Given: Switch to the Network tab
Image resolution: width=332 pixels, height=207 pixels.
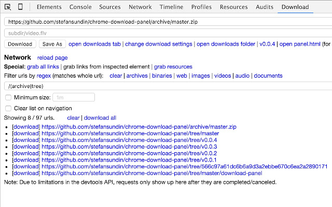Looking at the screenshot, I should point(140,7).
